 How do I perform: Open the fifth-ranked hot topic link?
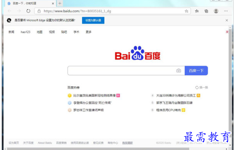pyautogui.click(x=174, y=102)
